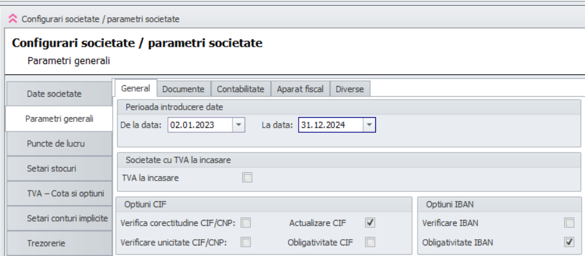Enable the Verificare IBAN checkbox

tap(568, 222)
